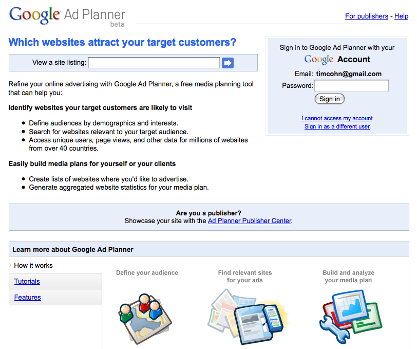This screenshot has height=349, width=417.
Task: Open the Help link
Action: coord(401,16)
